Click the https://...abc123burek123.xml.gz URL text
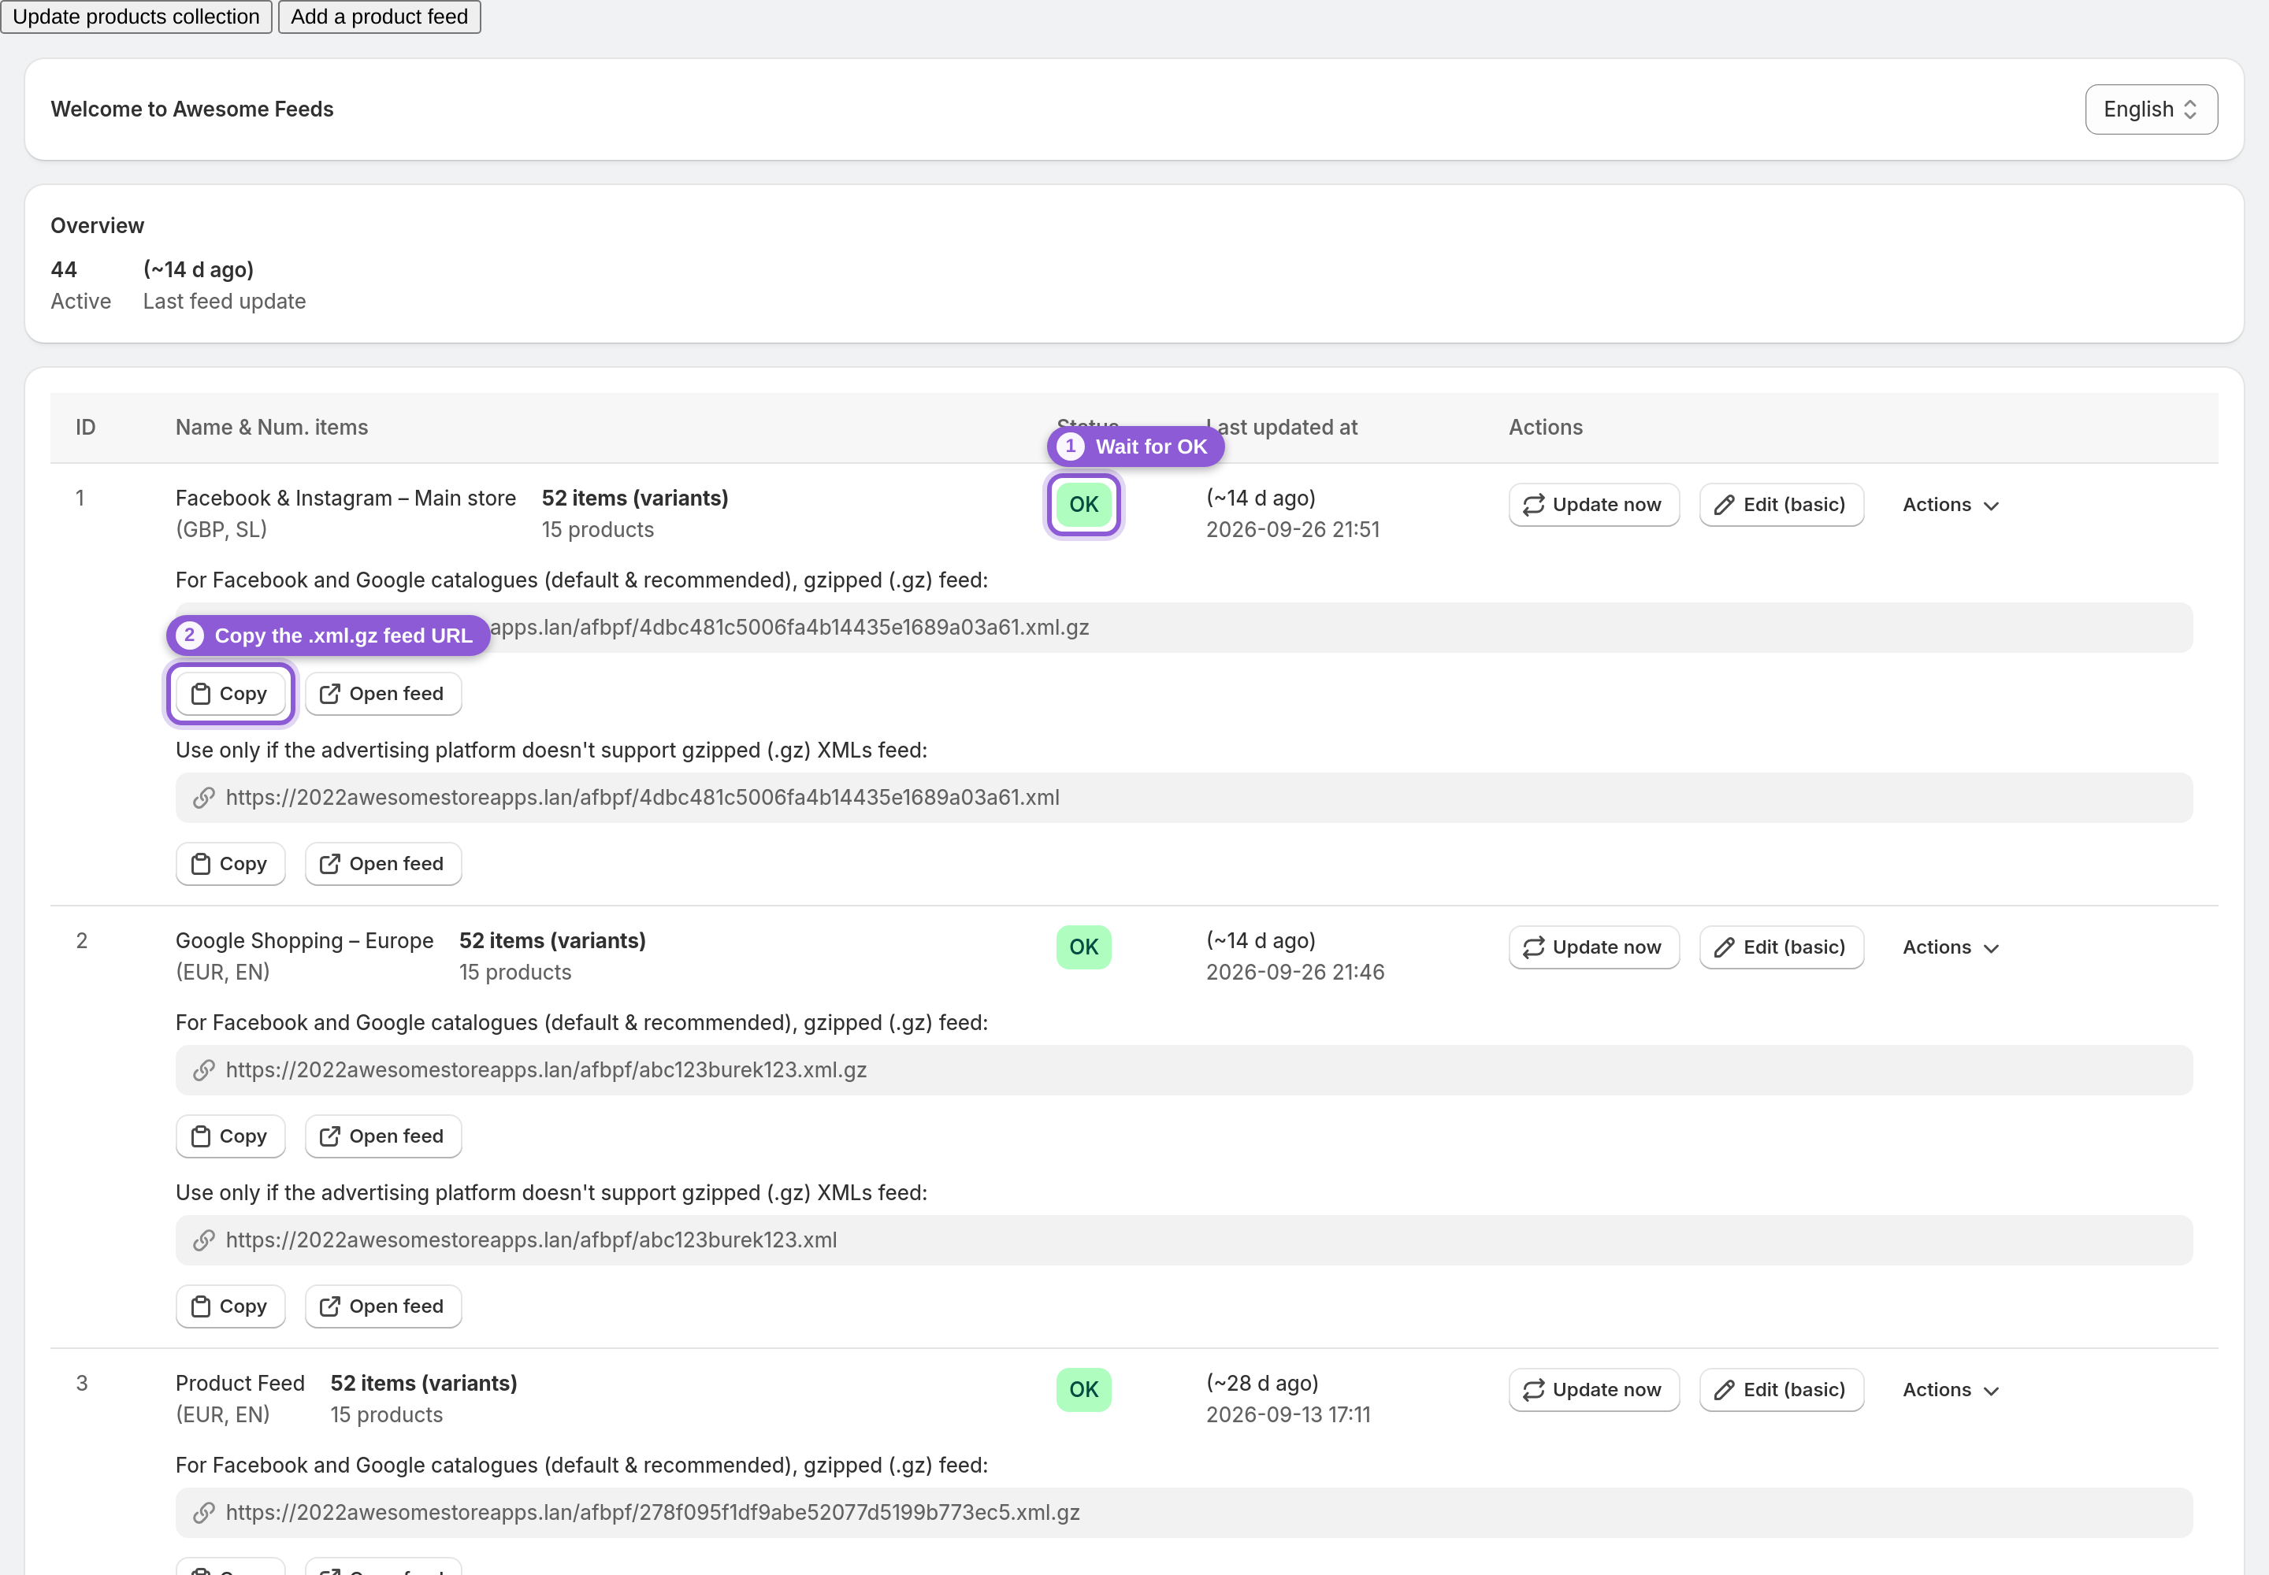This screenshot has height=1575, width=2269. point(546,1071)
